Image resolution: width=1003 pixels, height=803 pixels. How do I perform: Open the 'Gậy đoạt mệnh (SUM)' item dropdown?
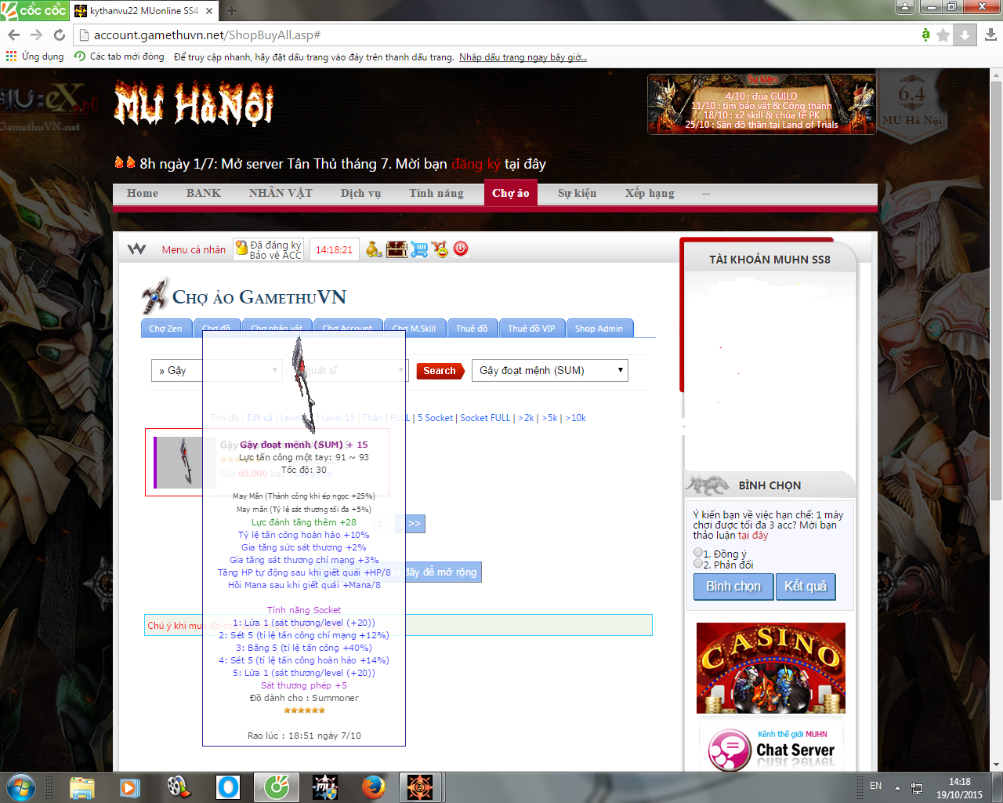[550, 370]
